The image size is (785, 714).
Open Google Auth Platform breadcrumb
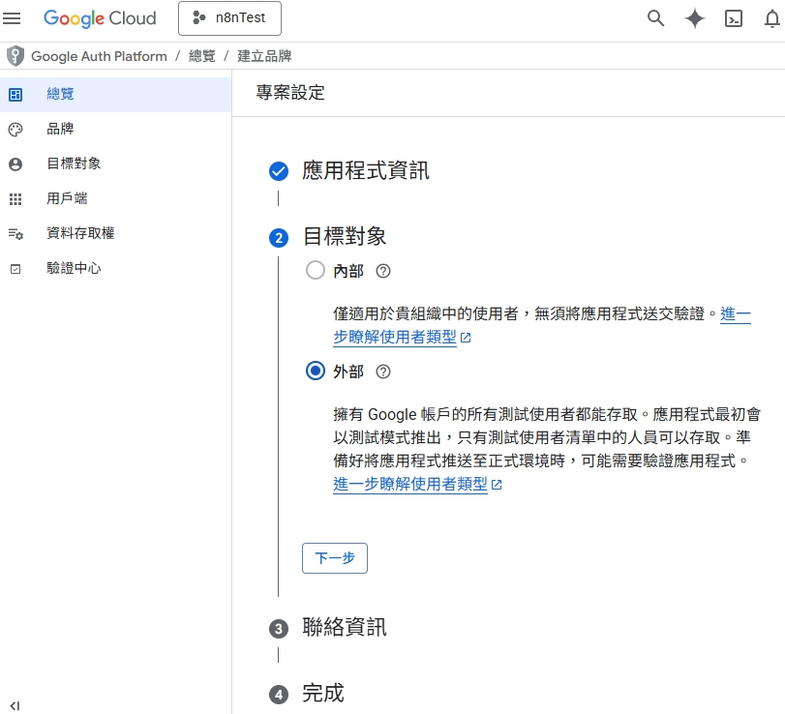(99, 56)
